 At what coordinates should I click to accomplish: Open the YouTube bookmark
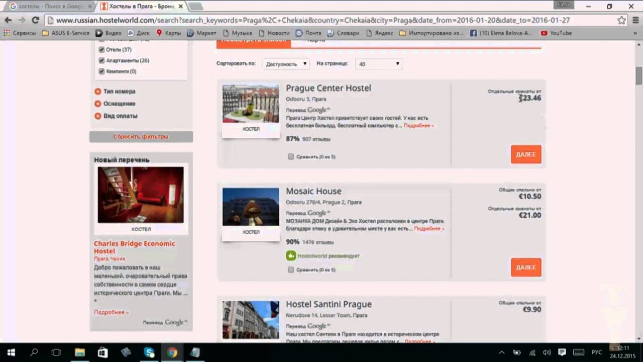(x=556, y=33)
